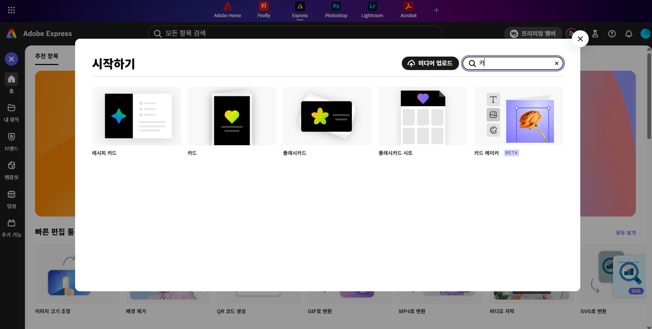Close the sidebar create panel button
Image resolution: width=652 pixels, height=329 pixels.
click(x=11, y=59)
